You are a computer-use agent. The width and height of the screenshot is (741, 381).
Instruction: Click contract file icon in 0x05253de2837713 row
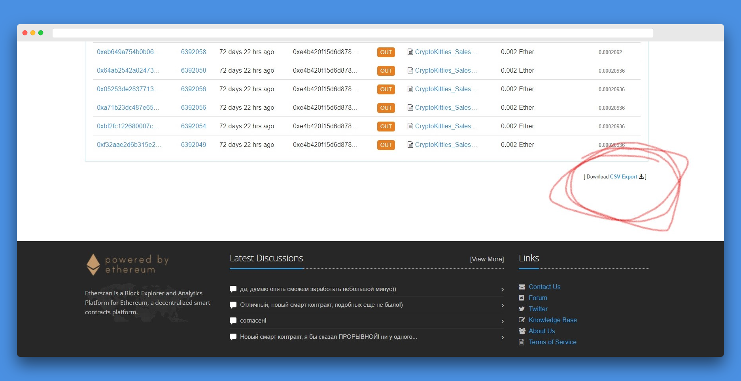[x=410, y=89]
